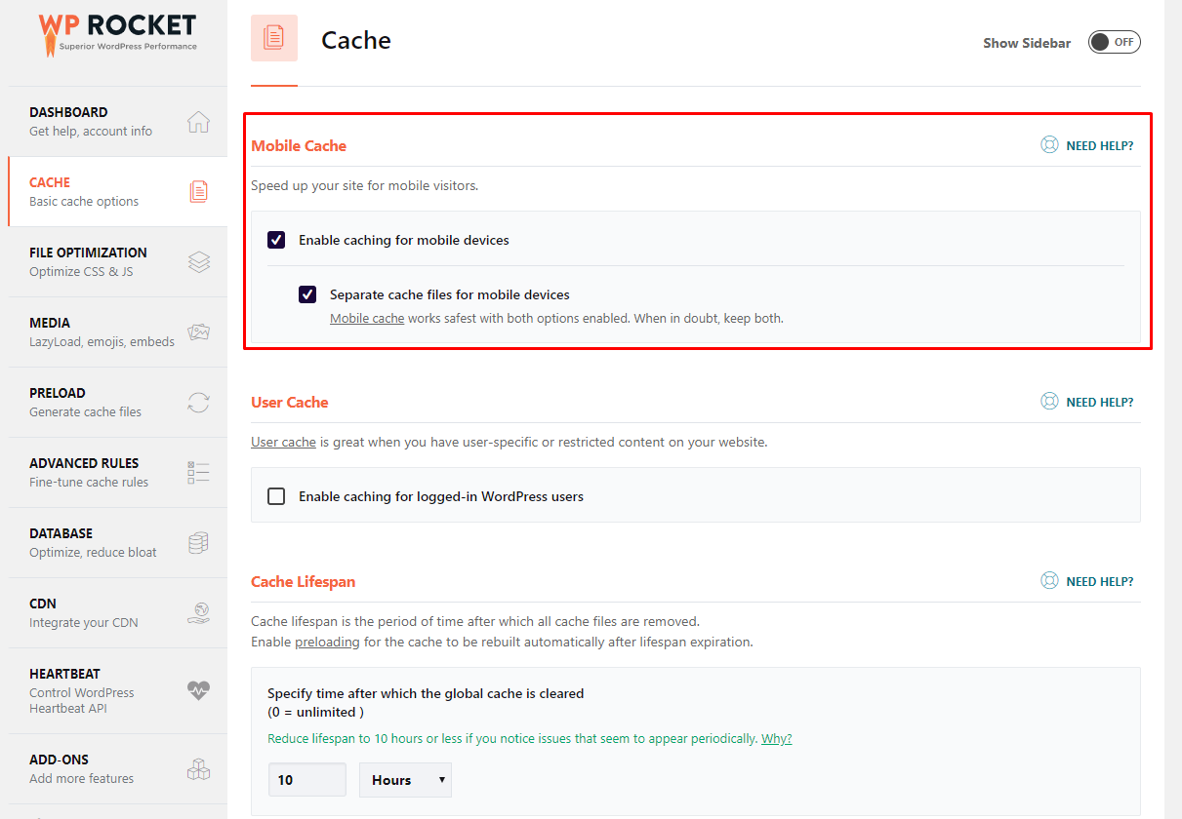Click Need Help link for User Cache
The height and width of the screenshot is (819, 1182).
coord(1100,403)
